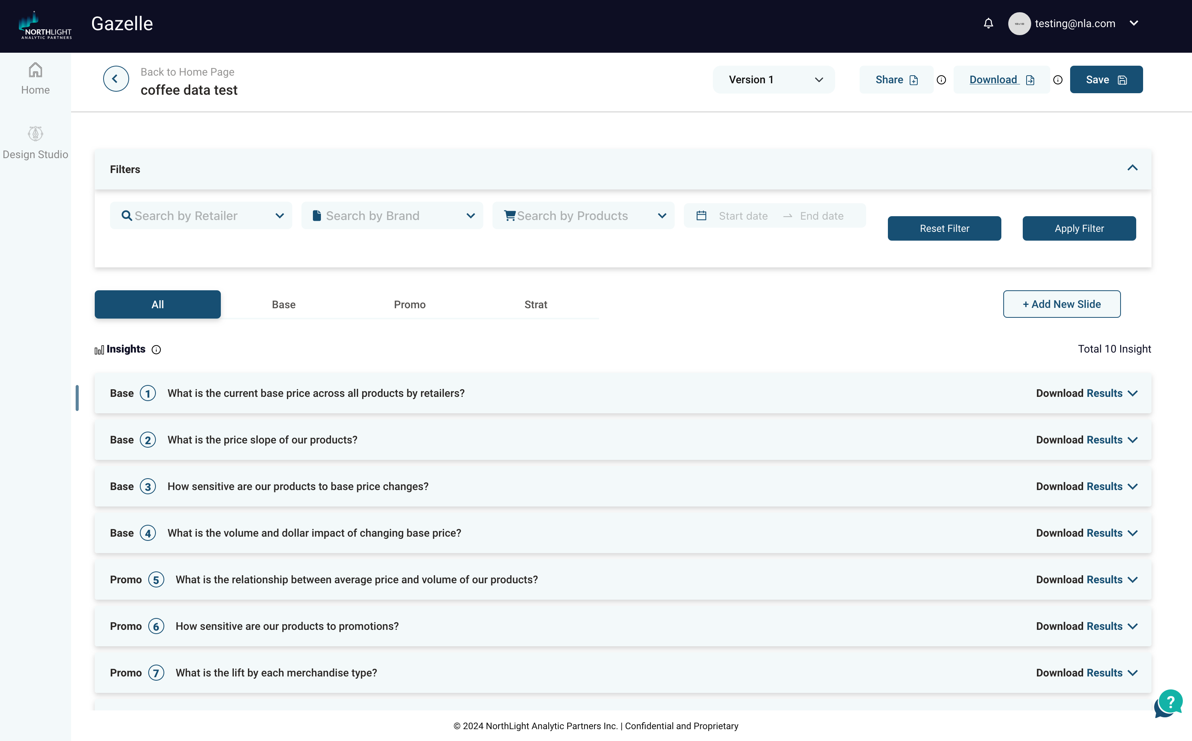Viewport: 1192px width, 741px height.
Task: Click Apply Filter
Action: 1079,228
